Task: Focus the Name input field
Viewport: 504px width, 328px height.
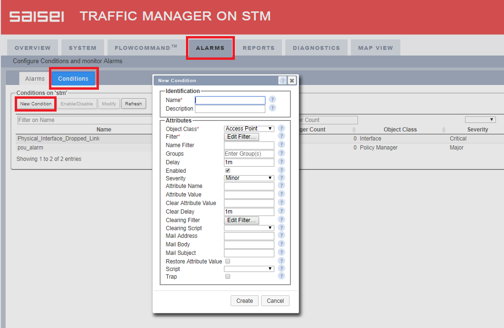Action: 230,100
